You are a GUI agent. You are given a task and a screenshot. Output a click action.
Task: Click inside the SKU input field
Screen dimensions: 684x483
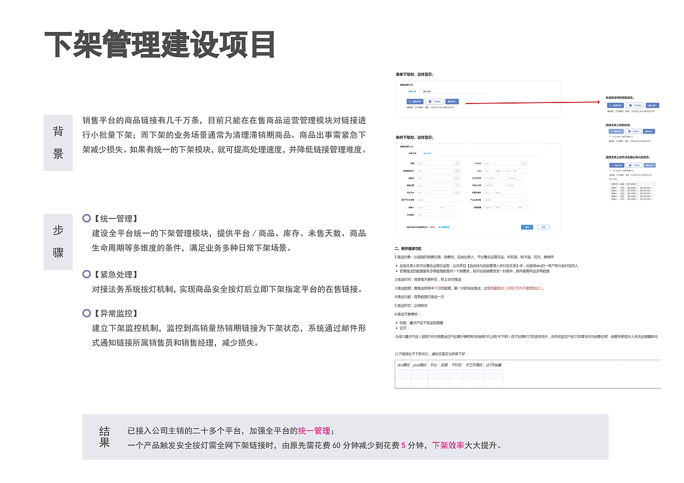(511, 171)
